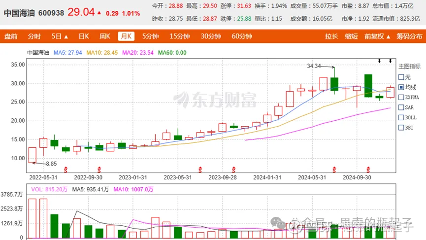Viewport: 426px width, 240px height.
Task: Open 筹码分布 chip distribution
Action: click(x=409, y=36)
